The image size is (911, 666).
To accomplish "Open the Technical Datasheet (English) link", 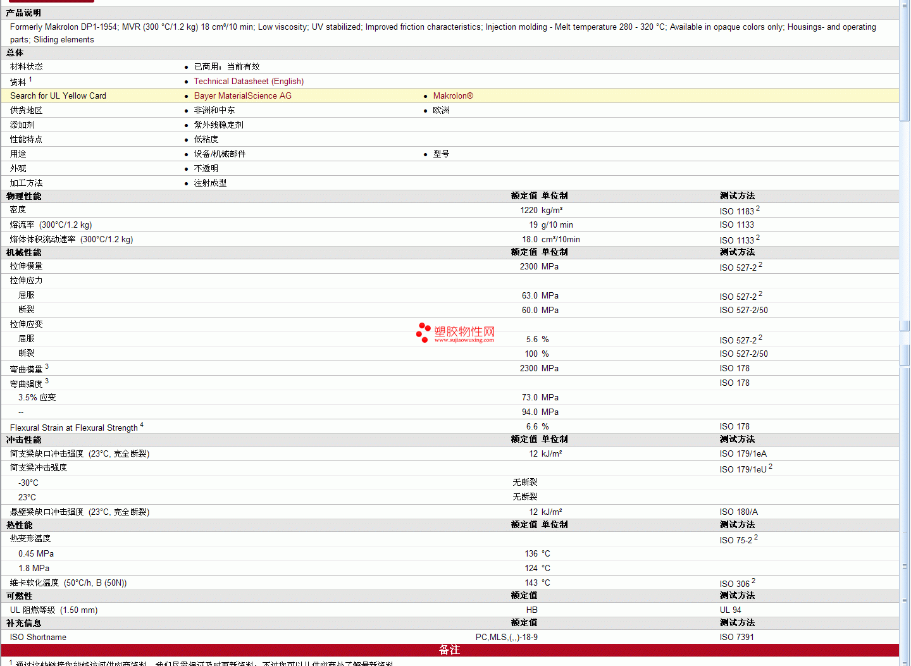I will 249,82.
